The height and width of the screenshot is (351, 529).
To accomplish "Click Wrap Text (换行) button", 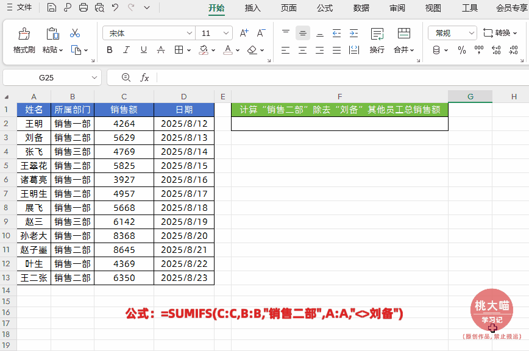I will [x=377, y=40].
